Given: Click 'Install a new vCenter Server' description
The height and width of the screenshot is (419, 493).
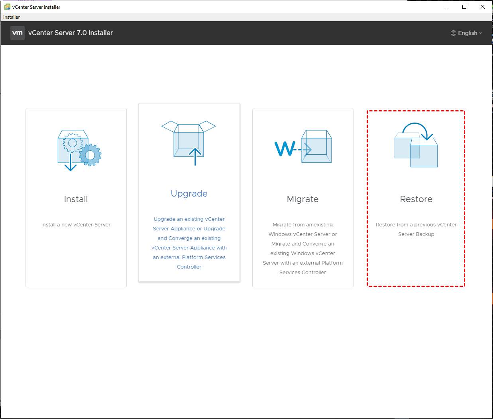Looking at the screenshot, I should coord(76,225).
